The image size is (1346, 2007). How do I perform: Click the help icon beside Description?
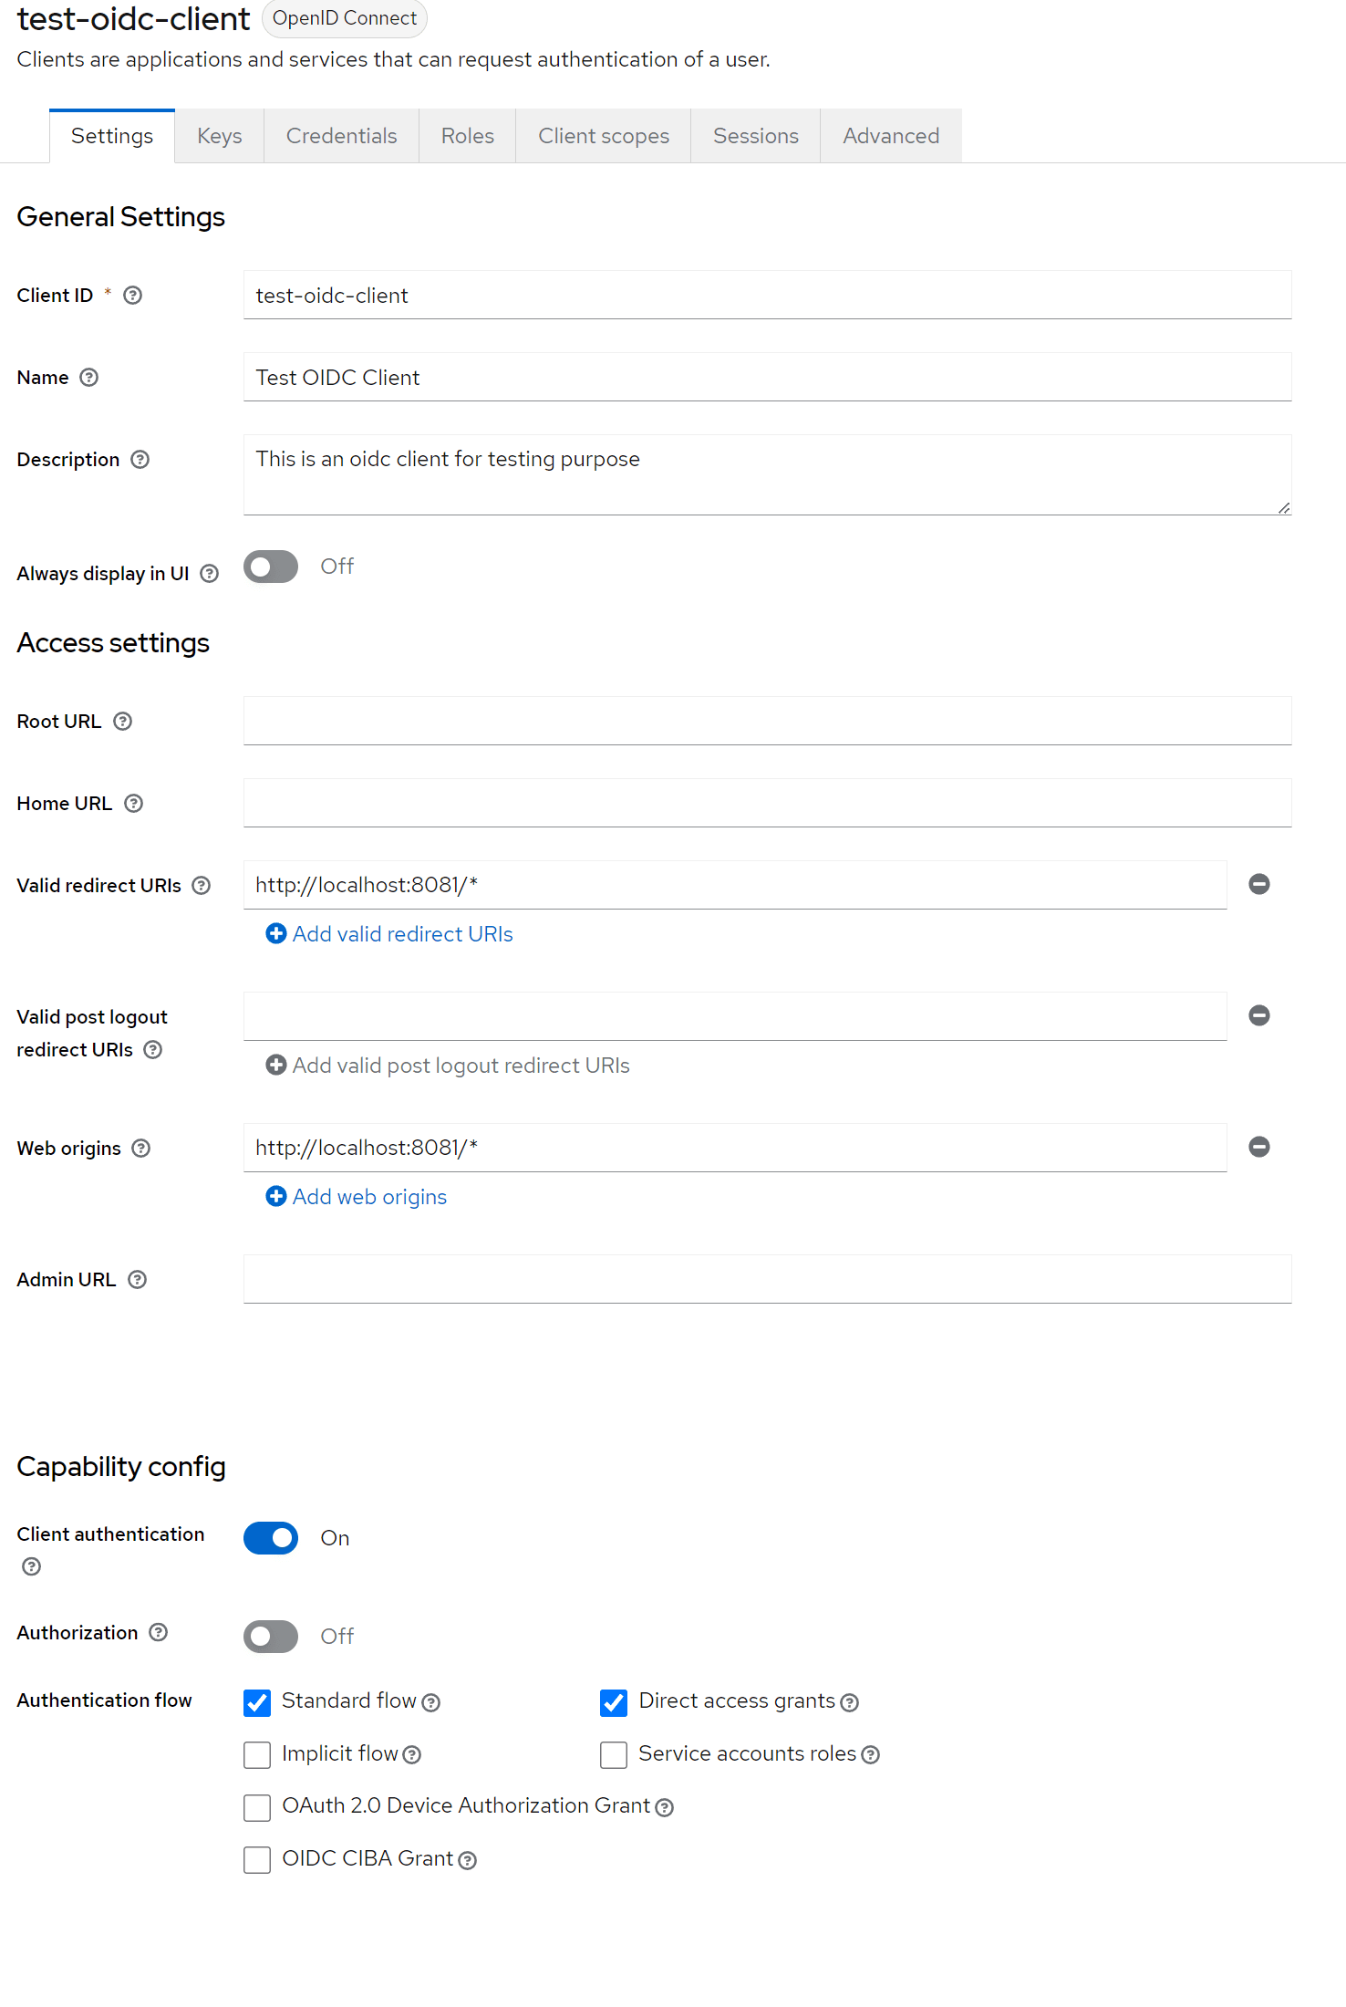140,460
